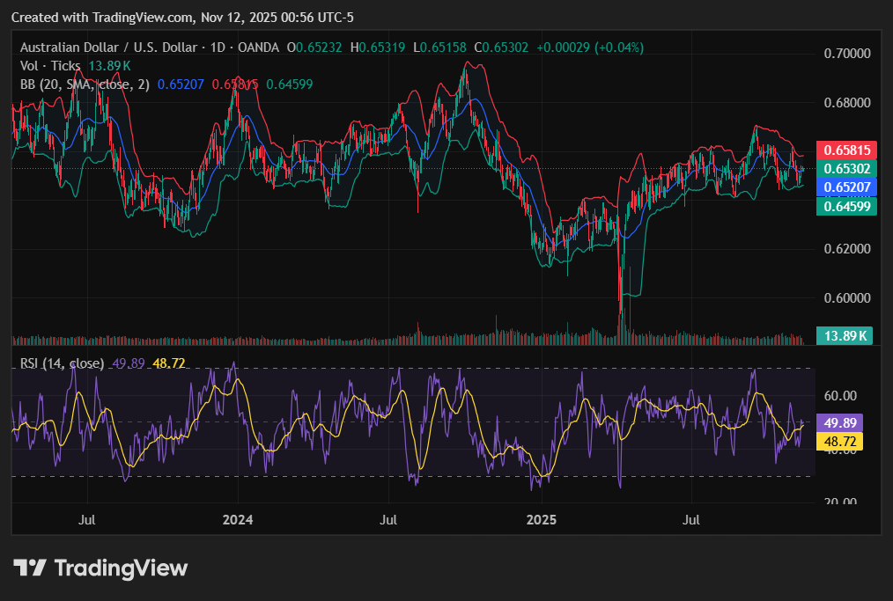This screenshot has height=601, width=893.
Task: Click the 2024 label on time axis
Action: 238,520
